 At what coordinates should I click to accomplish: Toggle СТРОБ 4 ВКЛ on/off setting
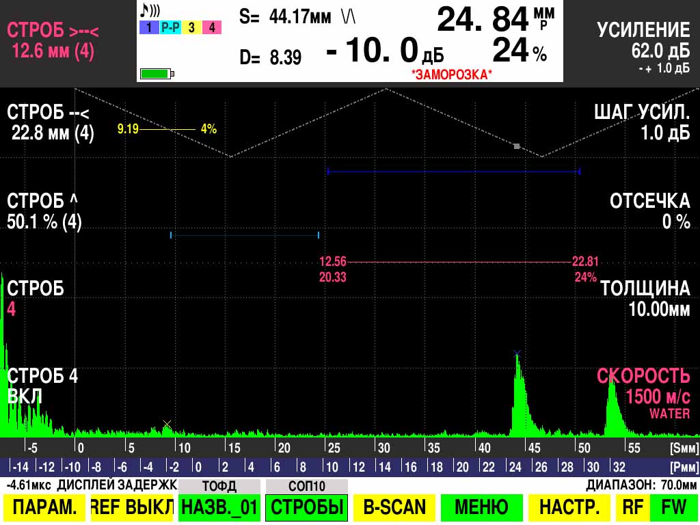click(x=42, y=386)
